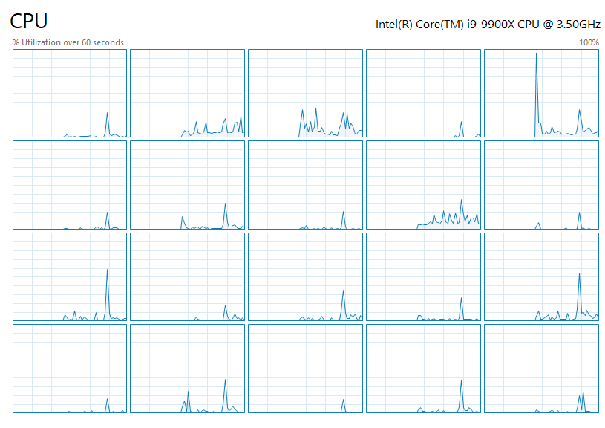The height and width of the screenshot is (428, 605).
Task: Select core graph in third row, third column
Action: (306, 277)
